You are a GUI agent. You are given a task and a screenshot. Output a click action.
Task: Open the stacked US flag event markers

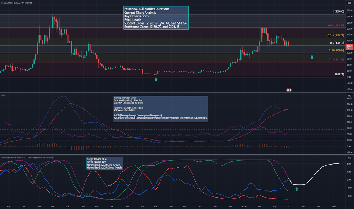click(x=289, y=90)
